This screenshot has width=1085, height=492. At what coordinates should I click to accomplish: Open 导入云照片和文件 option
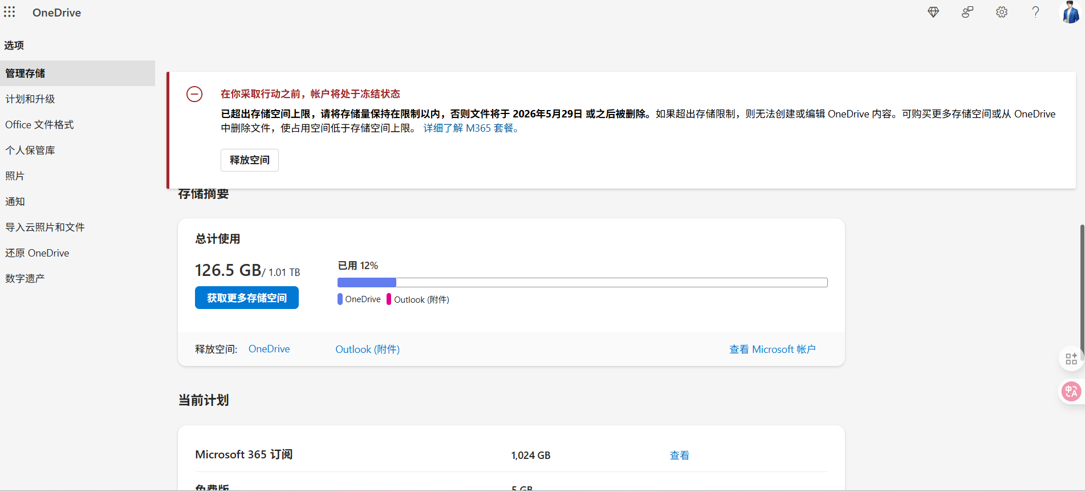click(78, 227)
